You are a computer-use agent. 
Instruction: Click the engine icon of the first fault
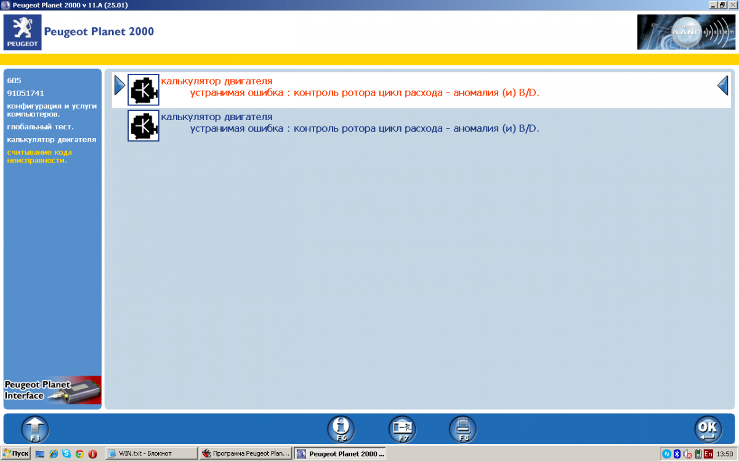143,90
